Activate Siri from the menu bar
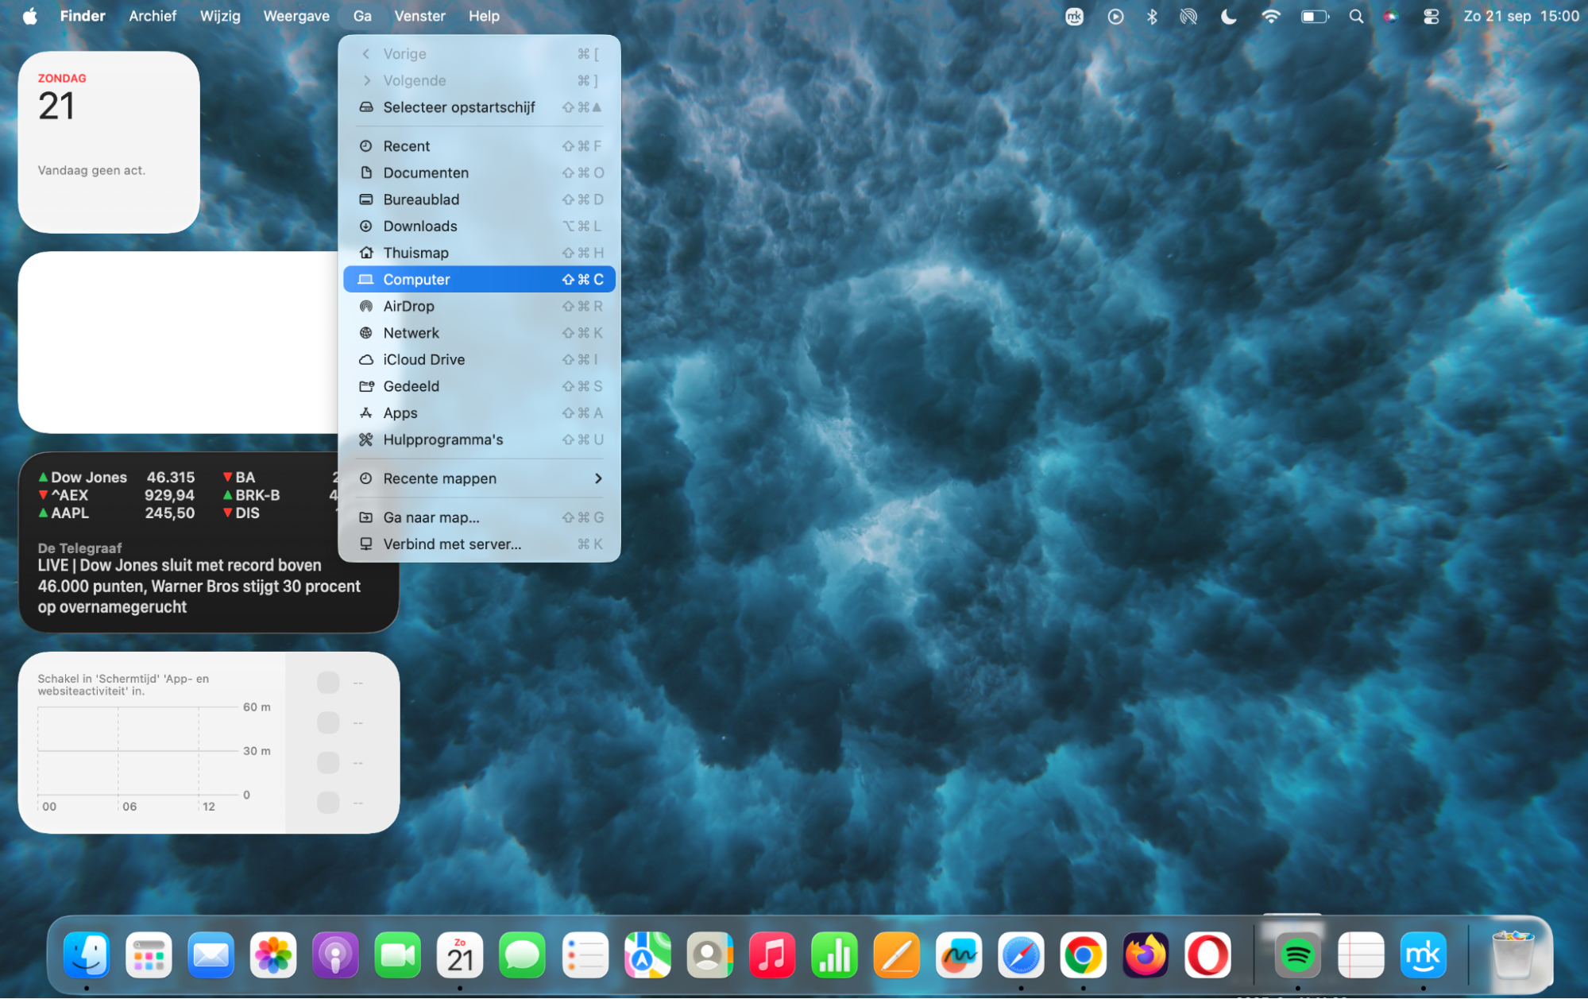Image resolution: width=1588 pixels, height=999 pixels. coord(1389,16)
